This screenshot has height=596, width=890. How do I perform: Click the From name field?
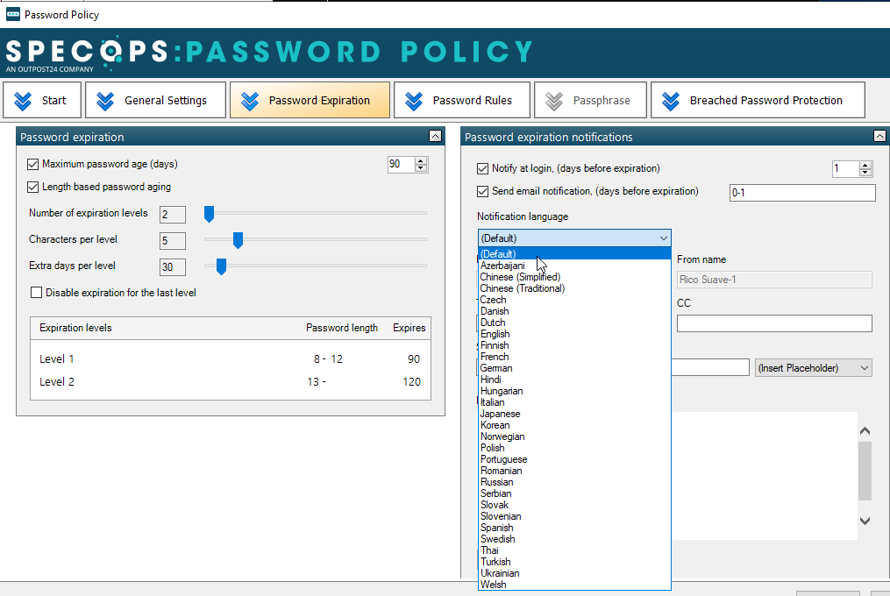(774, 280)
